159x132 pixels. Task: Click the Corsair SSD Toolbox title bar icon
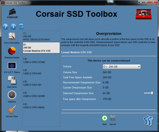tap(3, 3)
